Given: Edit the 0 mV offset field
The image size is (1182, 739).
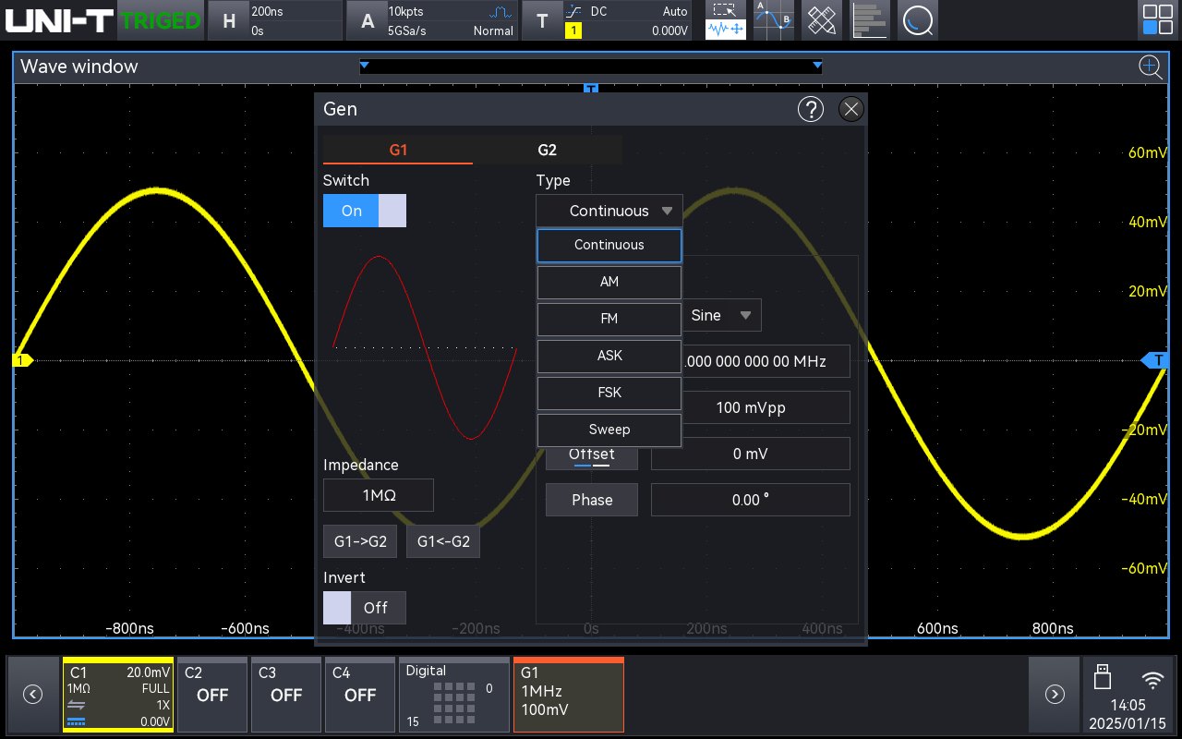Looking at the screenshot, I should pos(751,454).
